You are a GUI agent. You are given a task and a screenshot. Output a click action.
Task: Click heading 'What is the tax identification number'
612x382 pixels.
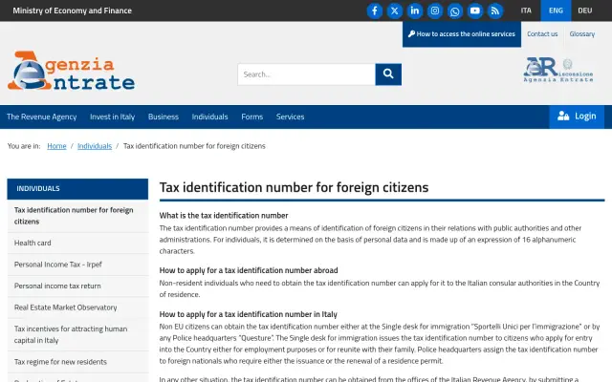pos(224,216)
